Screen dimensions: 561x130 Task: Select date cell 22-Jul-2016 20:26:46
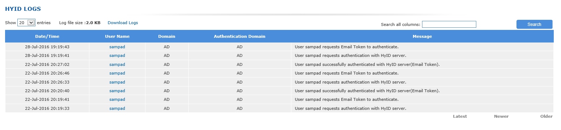(47, 73)
